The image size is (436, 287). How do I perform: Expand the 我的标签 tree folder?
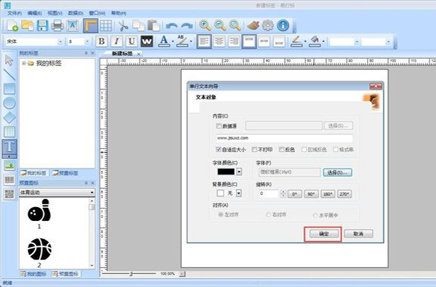click(24, 63)
